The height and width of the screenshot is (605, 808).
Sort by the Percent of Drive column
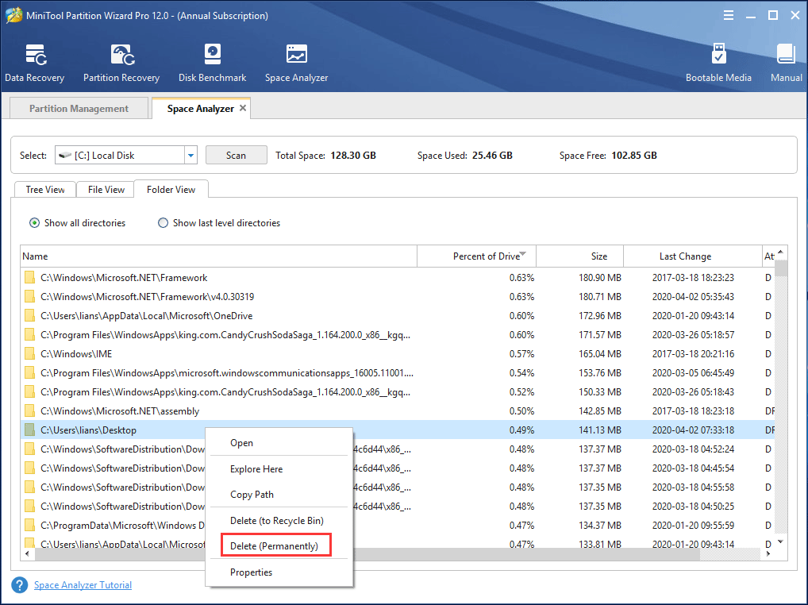point(477,256)
